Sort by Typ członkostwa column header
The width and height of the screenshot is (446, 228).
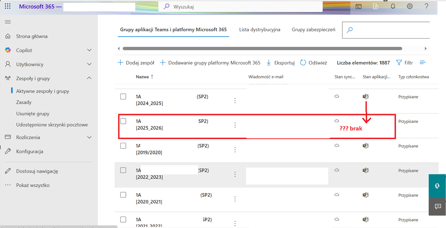click(414, 77)
